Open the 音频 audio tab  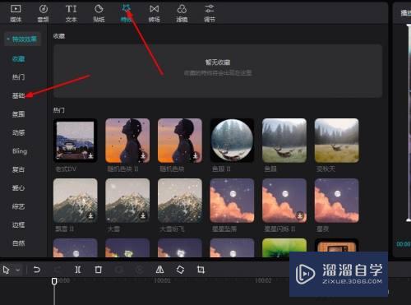44,13
